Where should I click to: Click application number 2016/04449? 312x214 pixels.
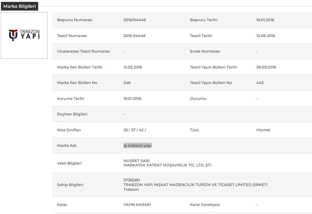point(134,20)
